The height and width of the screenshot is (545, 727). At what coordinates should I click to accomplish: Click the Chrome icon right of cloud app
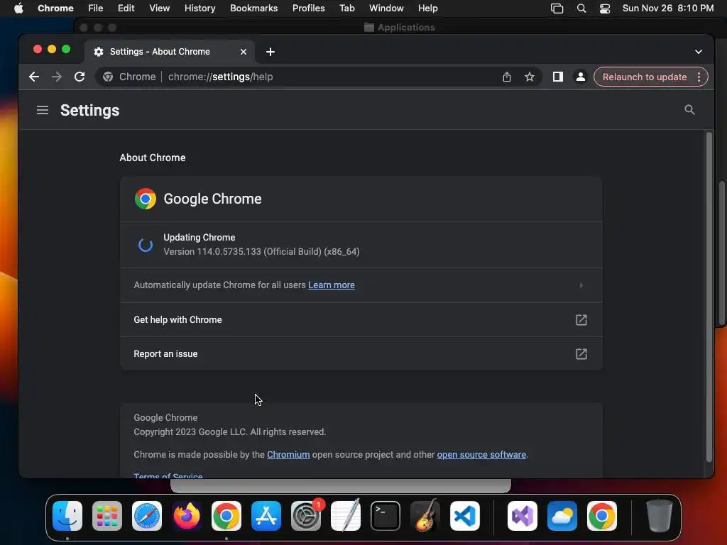click(x=602, y=516)
